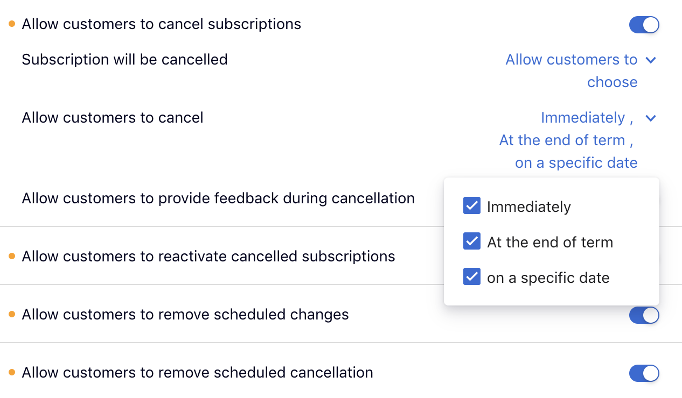682x398 pixels.
Task: Click orange dot beside cancel subscriptions setting
Action: [12, 24]
